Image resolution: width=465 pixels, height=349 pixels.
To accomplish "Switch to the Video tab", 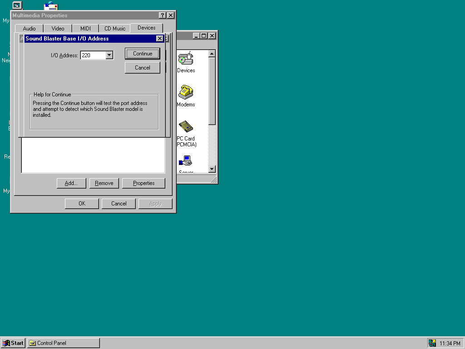I will [58, 29].
